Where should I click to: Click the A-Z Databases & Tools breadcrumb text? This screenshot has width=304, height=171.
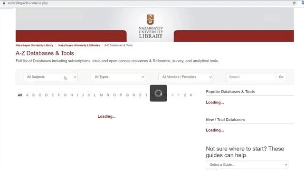click(x=118, y=45)
